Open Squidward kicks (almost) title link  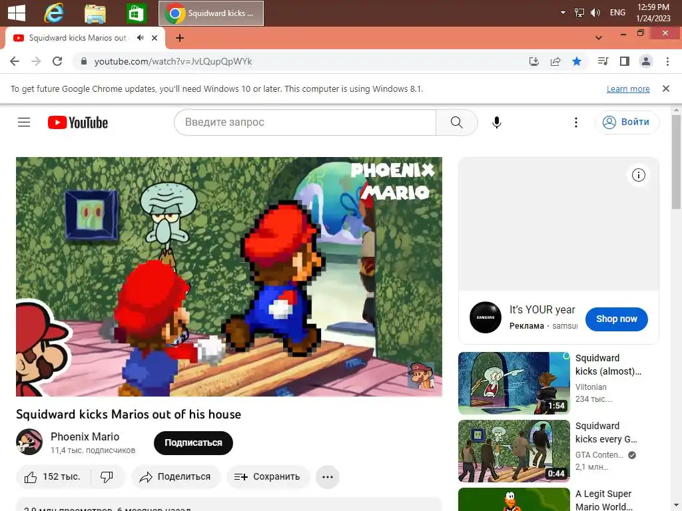click(609, 365)
